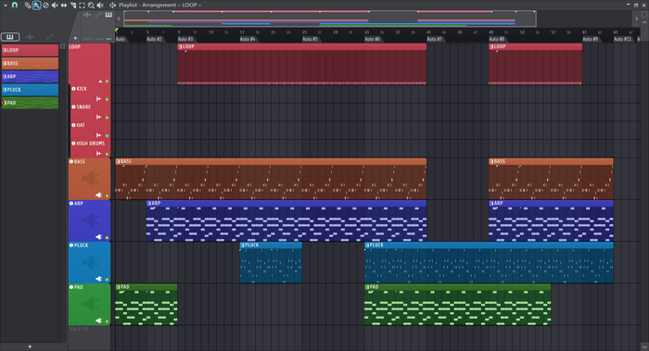Viewport: 649px width, 351px height.
Task: Select the first LOOP clip title bar
Action: [x=301, y=46]
